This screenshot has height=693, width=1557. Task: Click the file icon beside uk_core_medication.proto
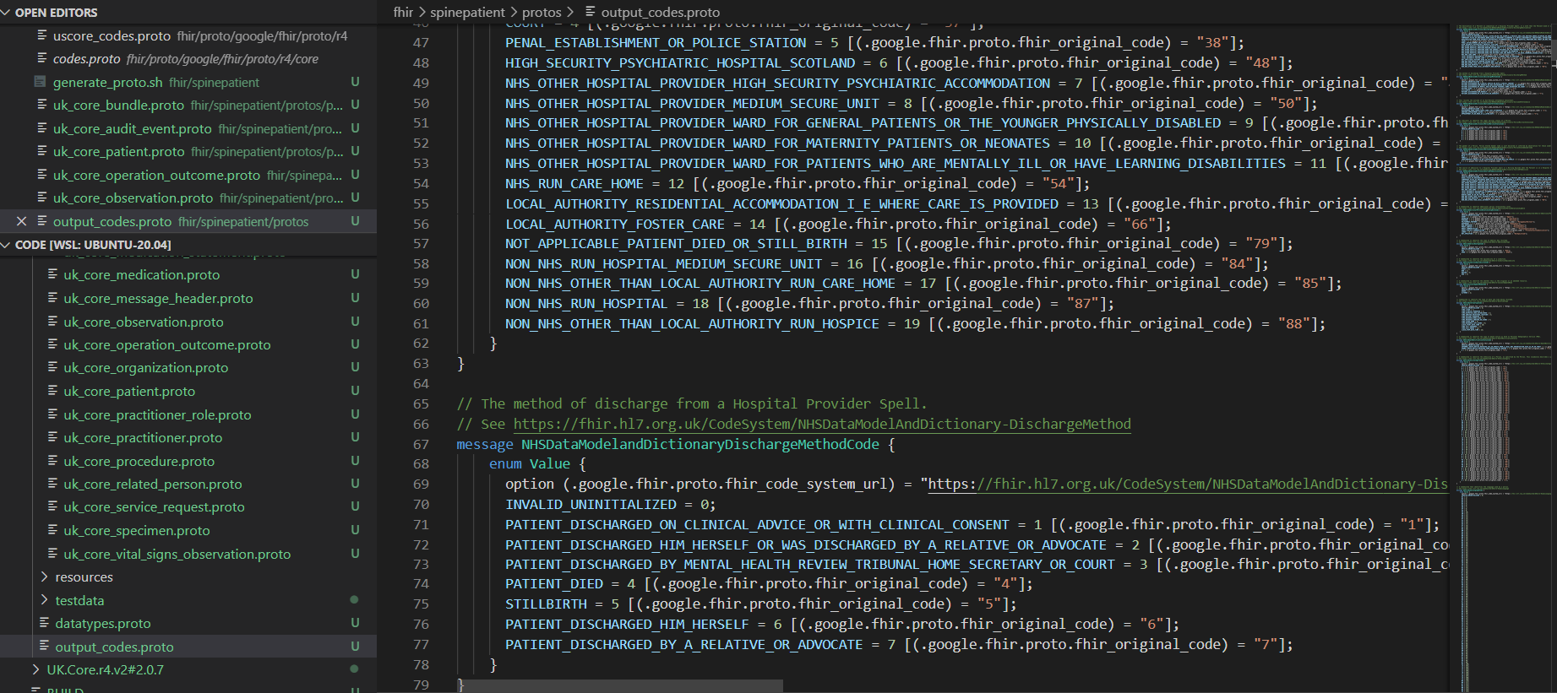[52, 274]
